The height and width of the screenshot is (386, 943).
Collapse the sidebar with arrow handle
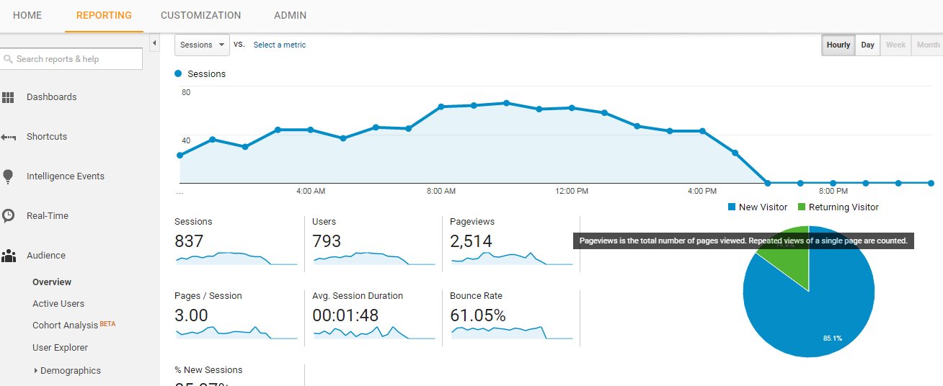point(154,44)
